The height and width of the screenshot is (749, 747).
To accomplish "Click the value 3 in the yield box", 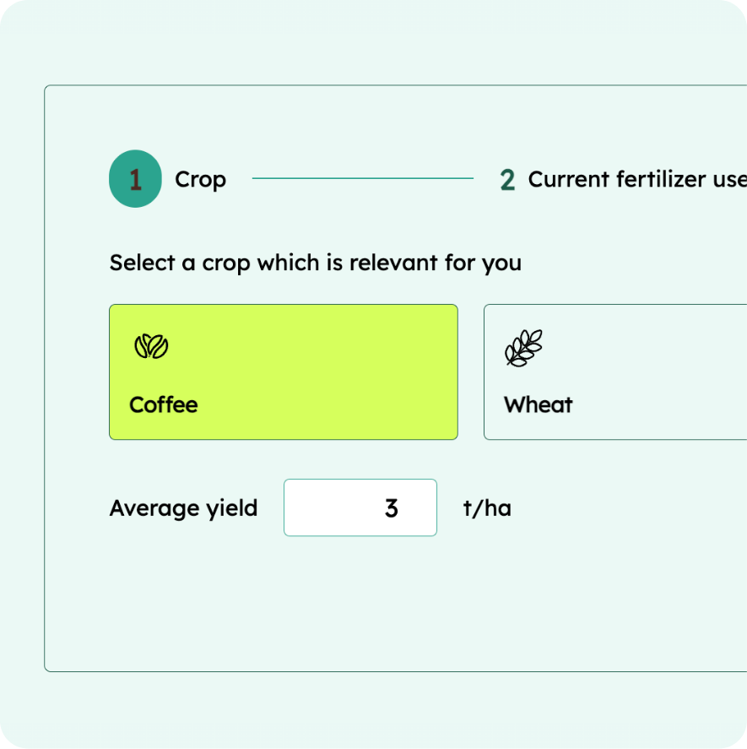I will pyautogui.click(x=391, y=507).
